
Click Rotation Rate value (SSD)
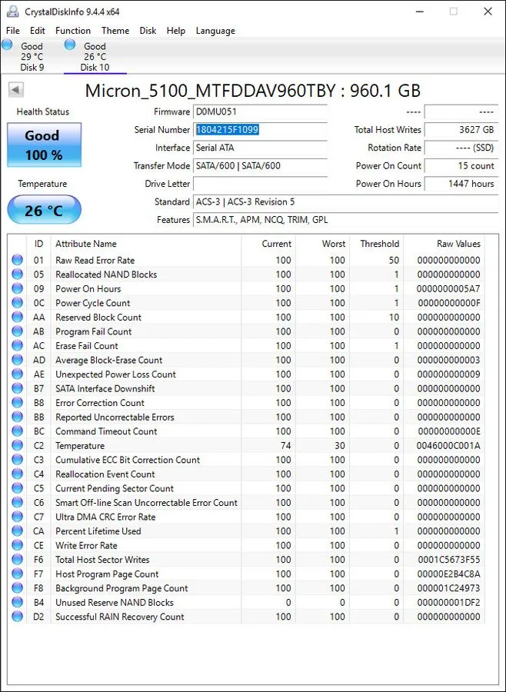[x=461, y=148]
